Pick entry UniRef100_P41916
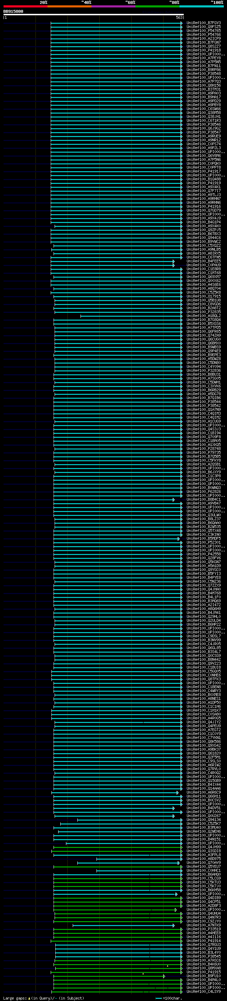 (203, 207)
